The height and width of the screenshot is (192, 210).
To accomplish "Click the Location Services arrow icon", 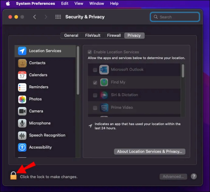I will pyautogui.click(x=22, y=51).
